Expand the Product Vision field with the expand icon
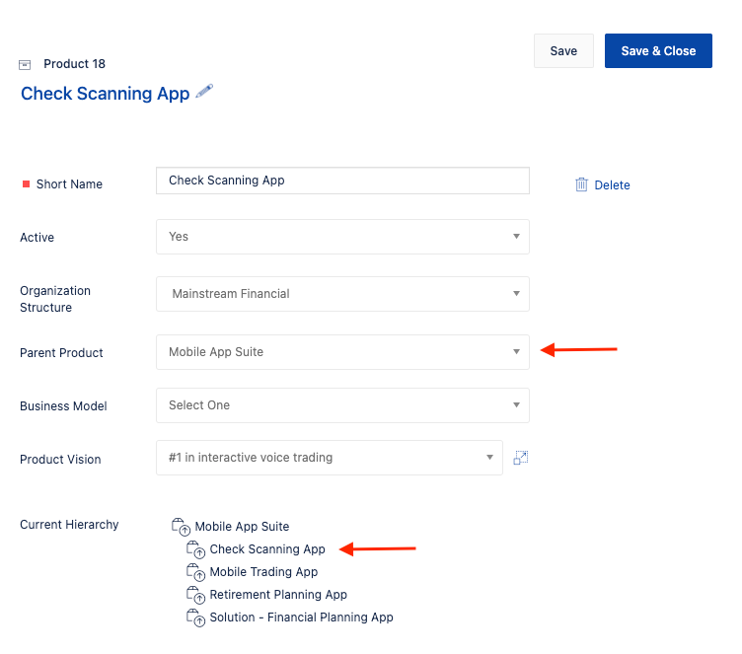This screenshot has width=742, height=654. [x=521, y=458]
